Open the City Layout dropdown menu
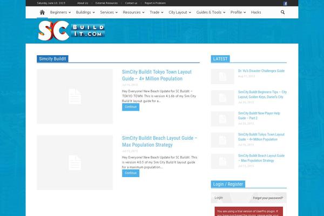Image resolution: width=324 pixels, height=216 pixels. [x=180, y=12]
